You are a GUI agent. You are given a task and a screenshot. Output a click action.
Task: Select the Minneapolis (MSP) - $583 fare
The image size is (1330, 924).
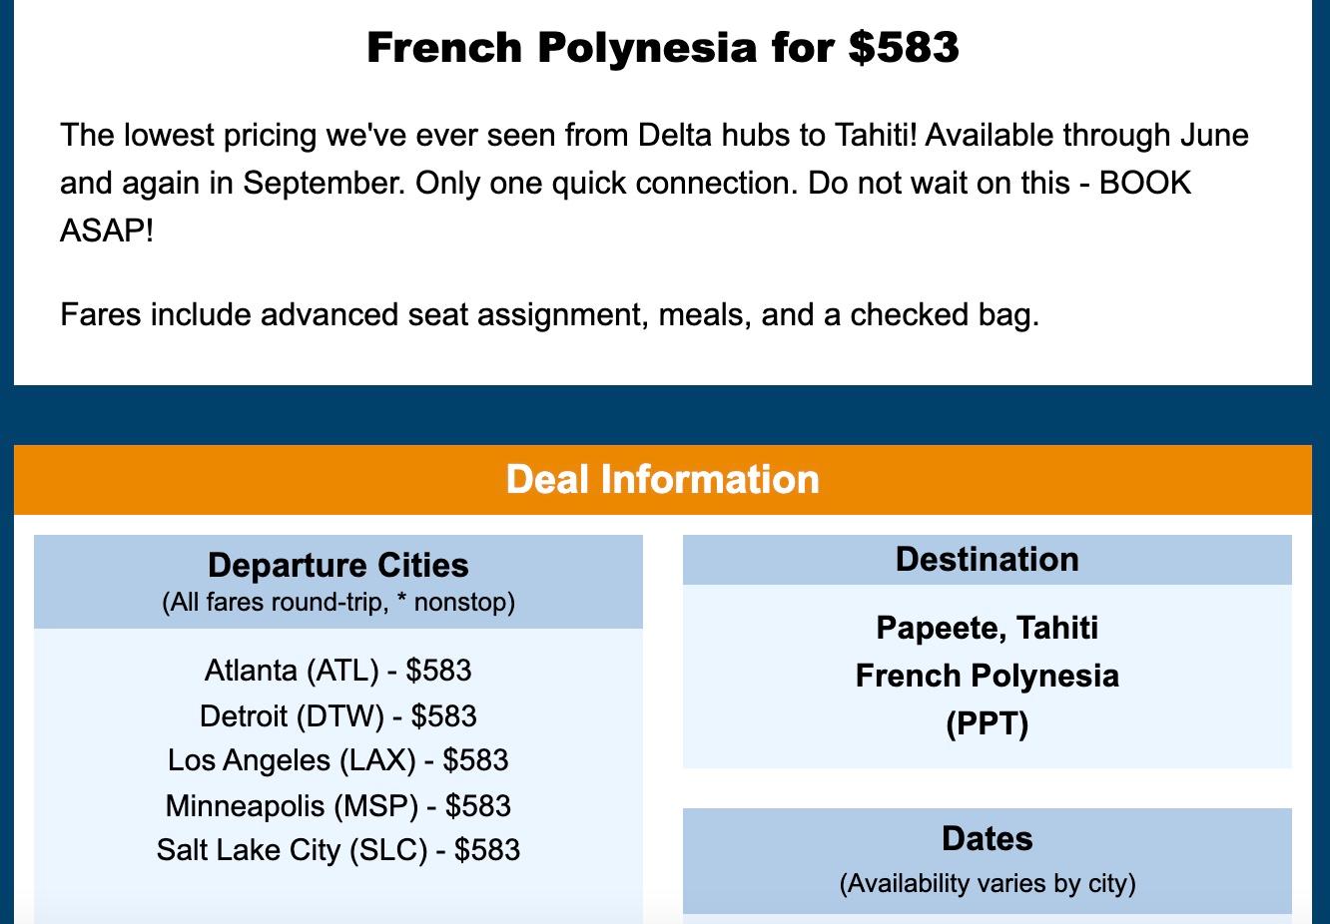[x=337, y=806]
